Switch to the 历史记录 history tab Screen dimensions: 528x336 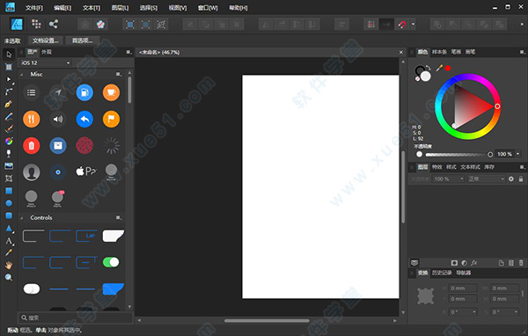[x=442, y=273]
